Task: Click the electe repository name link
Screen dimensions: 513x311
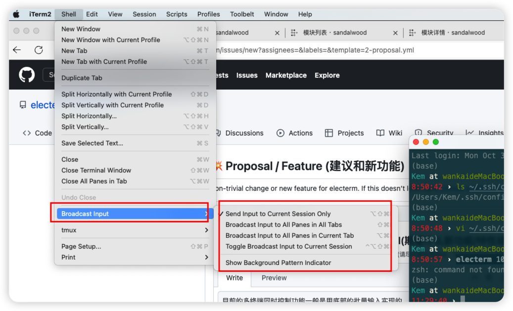Action: 43,105
